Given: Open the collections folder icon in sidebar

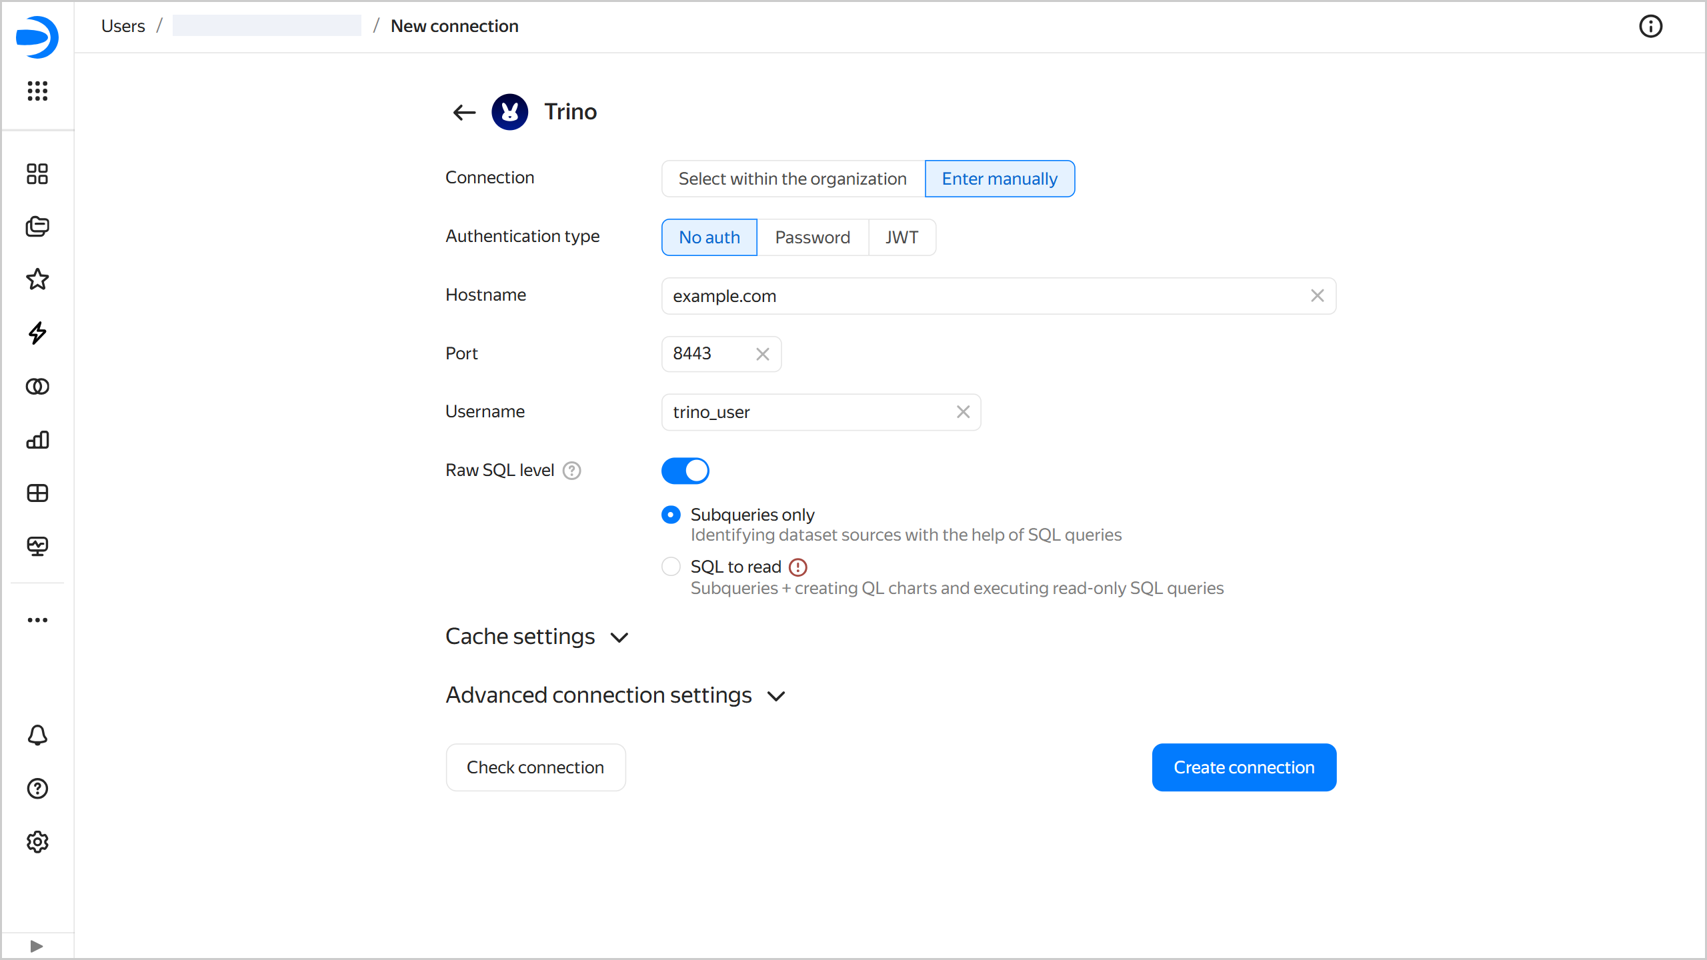Looking at the screenshot, I should pos(37,227).
